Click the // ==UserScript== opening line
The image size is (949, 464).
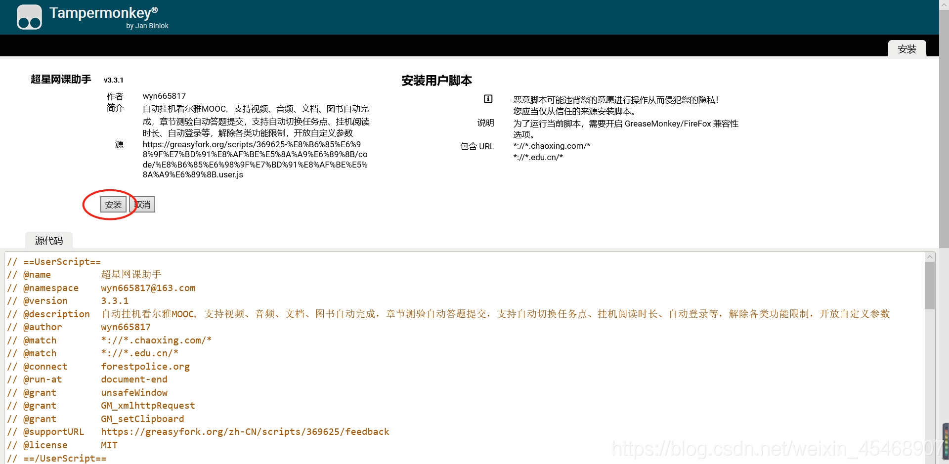54,262
